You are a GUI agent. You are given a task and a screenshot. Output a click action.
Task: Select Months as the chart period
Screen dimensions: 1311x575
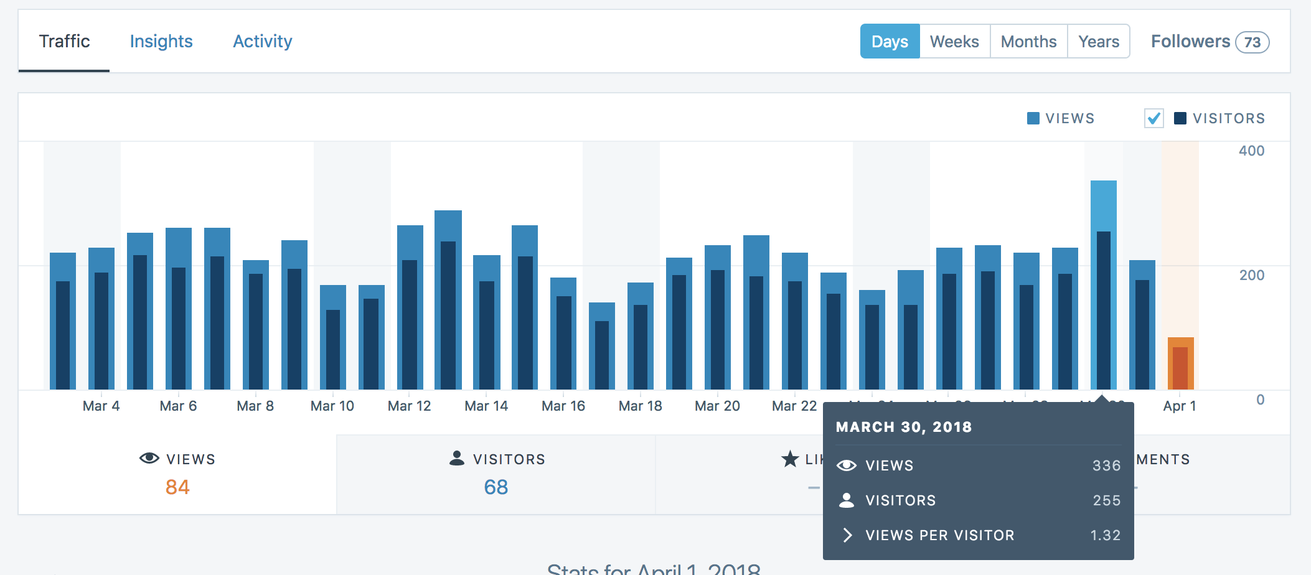(1028, 41)
